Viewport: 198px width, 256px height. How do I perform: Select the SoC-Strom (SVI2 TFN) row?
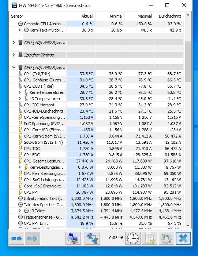96,142
